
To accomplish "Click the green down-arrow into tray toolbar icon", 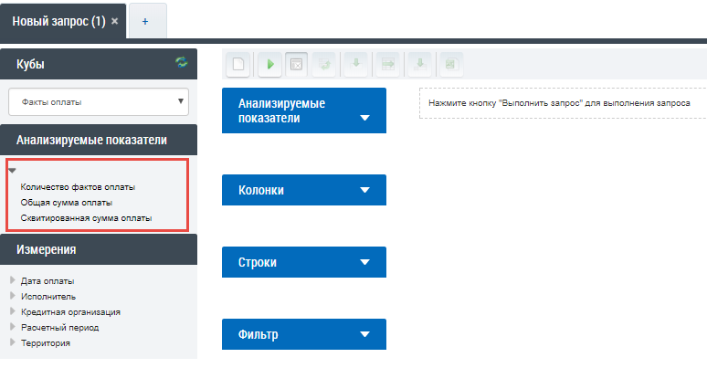I will point(355,65).
